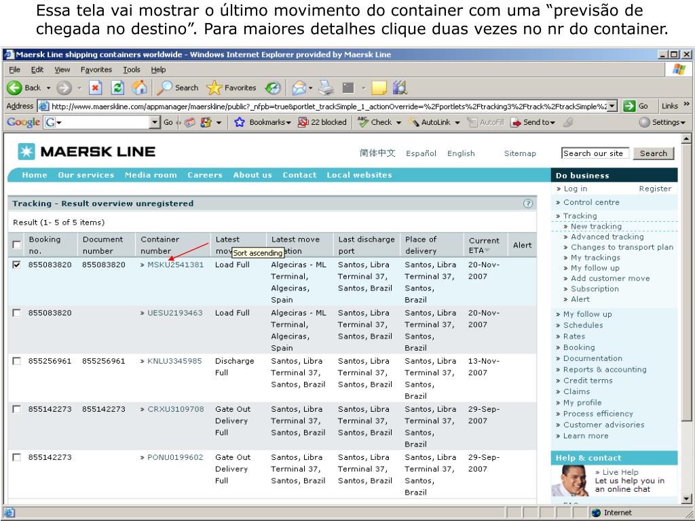Click the 22 blocked popup blocker icon
695x521 pixels.
coord(303,122)
